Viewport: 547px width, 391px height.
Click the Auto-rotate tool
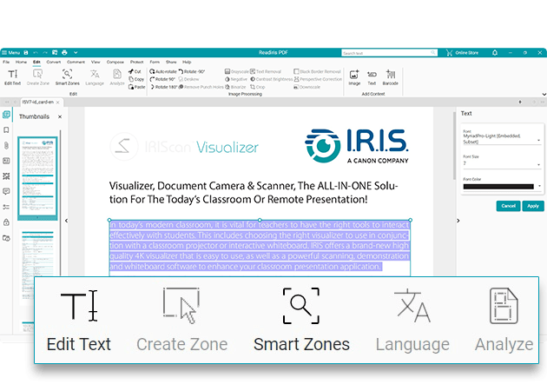(163, 71)
